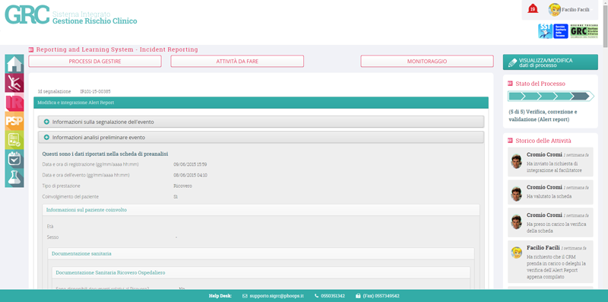Screen dimensions: 608x302
Task: Open the red notifications bell showing 19
Action: 533,8
